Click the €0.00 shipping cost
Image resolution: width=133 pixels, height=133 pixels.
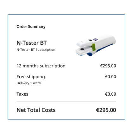click(111, 77)
